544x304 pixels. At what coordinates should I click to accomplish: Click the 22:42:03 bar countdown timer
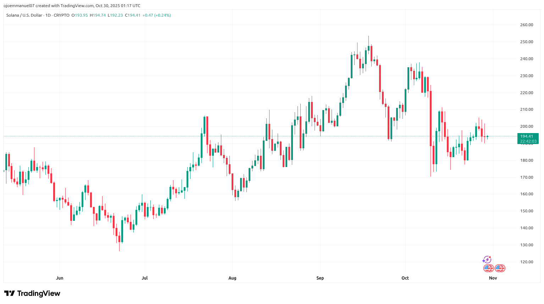[528, 141]
